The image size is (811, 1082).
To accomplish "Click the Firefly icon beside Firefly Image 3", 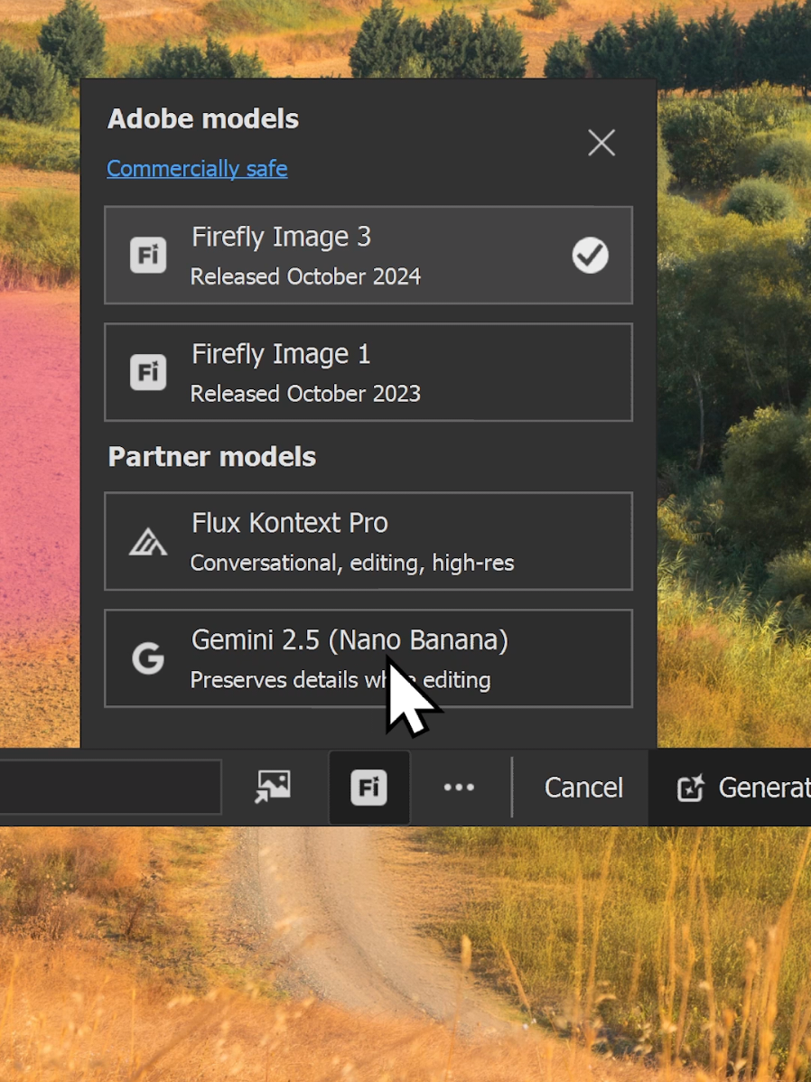I will pyautogui.click(x=148, y=256).
